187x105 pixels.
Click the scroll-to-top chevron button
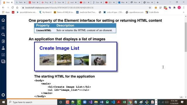click(x=181, y=97)
